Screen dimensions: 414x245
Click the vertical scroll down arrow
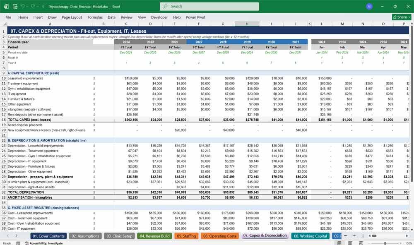tap(412, 229)
